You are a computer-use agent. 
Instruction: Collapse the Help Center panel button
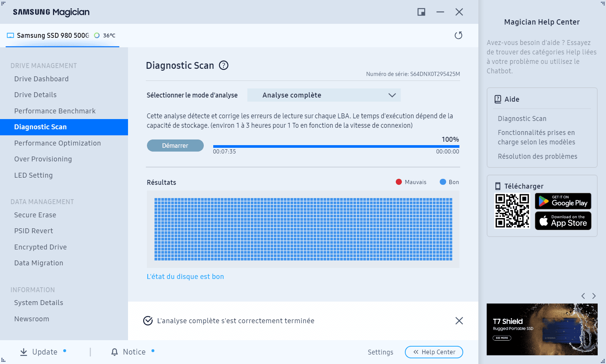tap(434, 352)
